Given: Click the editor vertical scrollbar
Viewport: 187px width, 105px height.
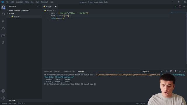Looking at the screenshot, I should click(186, 39).
